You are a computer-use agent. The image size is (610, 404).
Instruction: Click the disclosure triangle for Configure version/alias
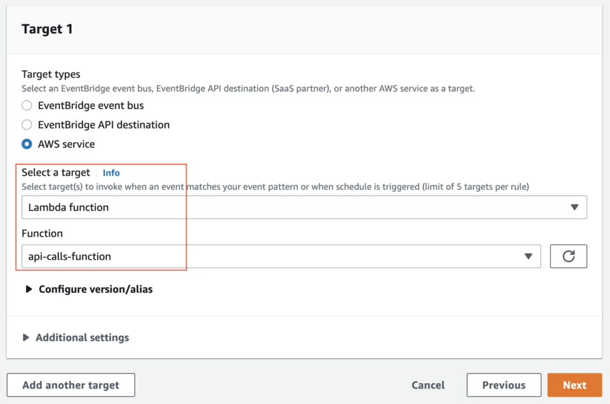coord(29,289)
